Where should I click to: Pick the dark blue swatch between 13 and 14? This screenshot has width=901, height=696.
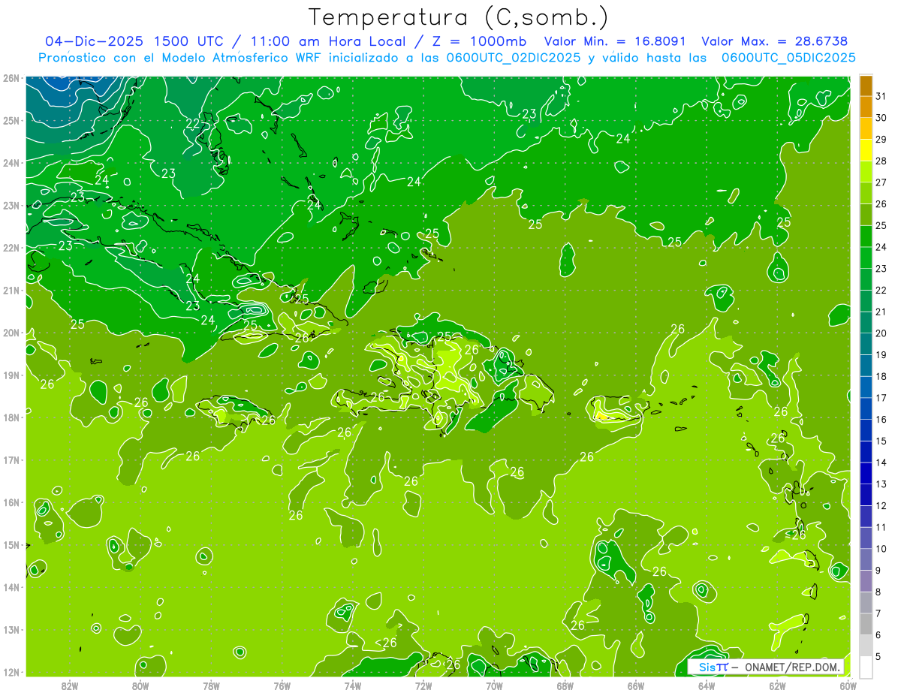click(866, 473)
